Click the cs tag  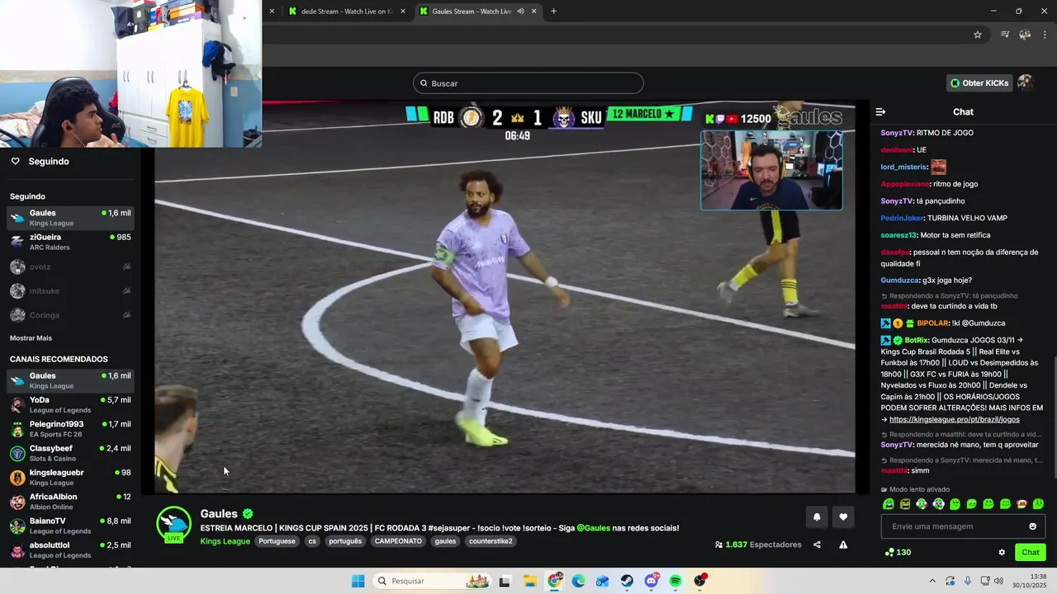click(312, 541)
